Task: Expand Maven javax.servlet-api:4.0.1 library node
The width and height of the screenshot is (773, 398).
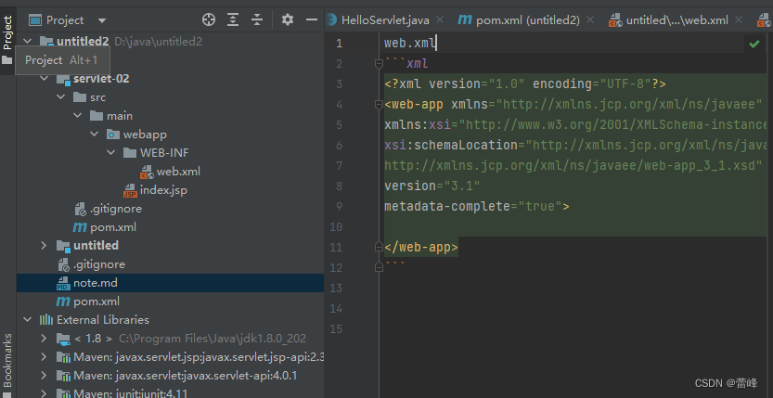Action: 45,376
